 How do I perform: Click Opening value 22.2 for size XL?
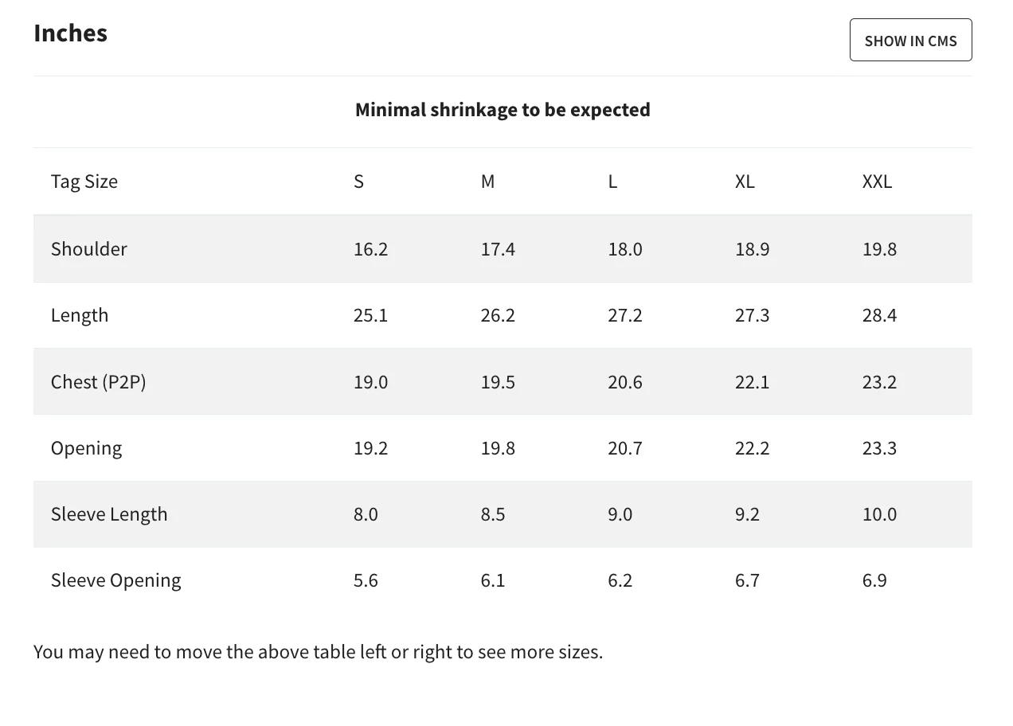(x=753, y=448)
